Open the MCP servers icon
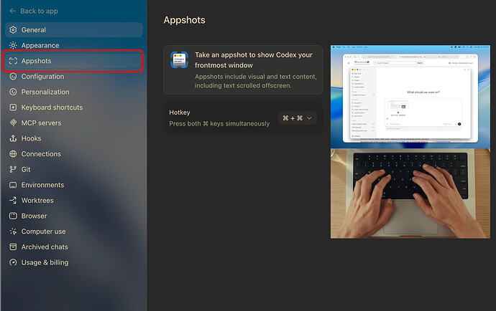496x311 pixels. pos(13,123)
